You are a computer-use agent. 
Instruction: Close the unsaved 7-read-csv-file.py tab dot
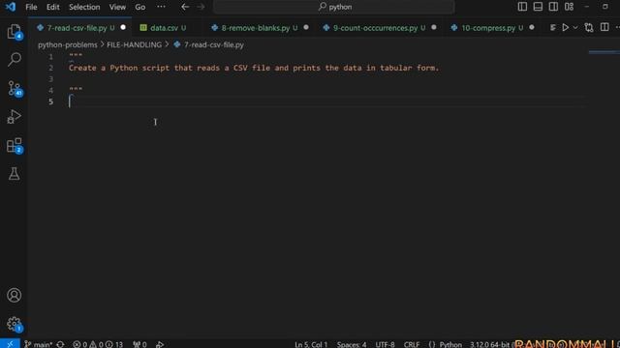(x=123, y=27)
